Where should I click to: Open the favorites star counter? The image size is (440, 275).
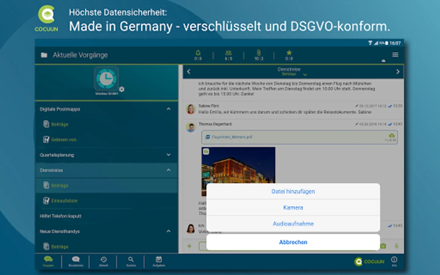click(289, 55)
